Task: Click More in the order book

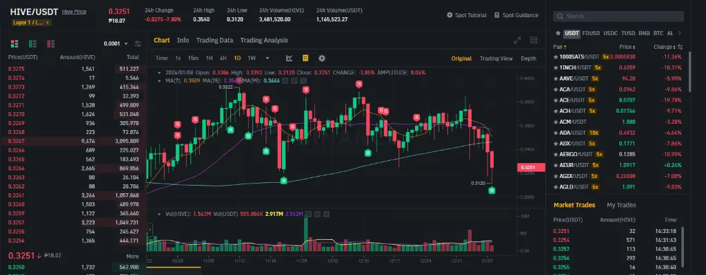Action: click(132, 256)
